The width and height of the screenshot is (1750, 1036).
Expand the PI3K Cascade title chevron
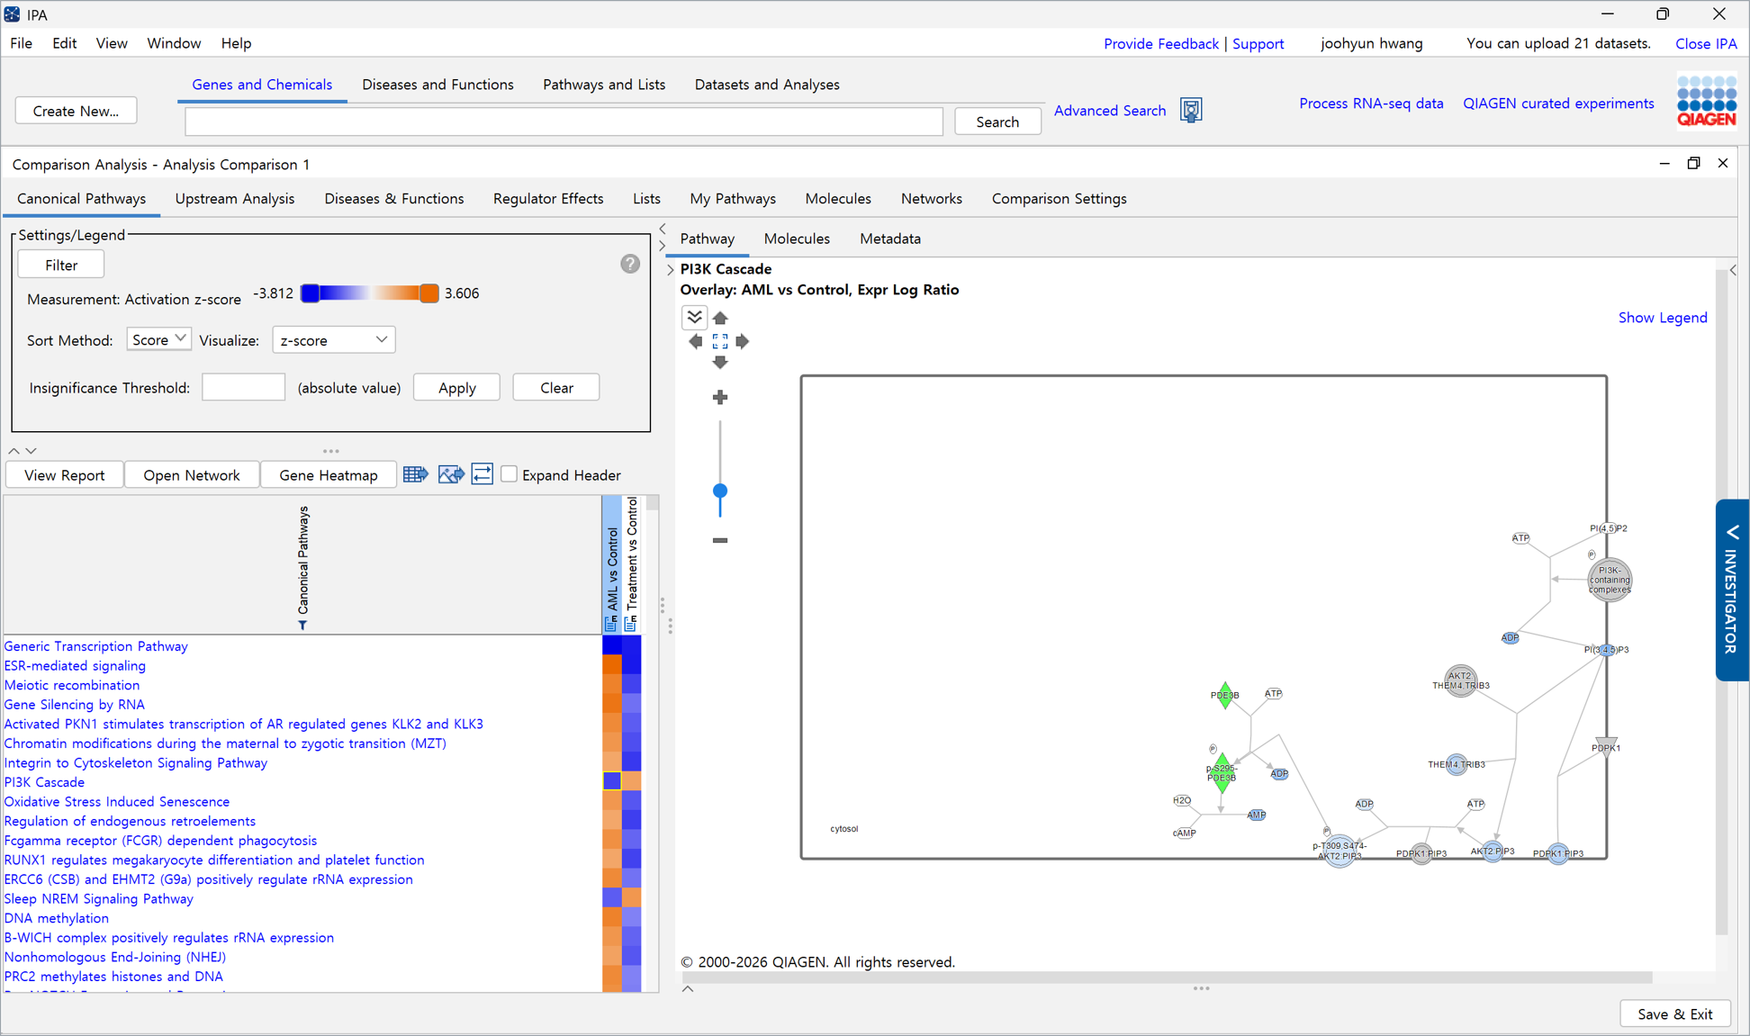pos(671,269)
